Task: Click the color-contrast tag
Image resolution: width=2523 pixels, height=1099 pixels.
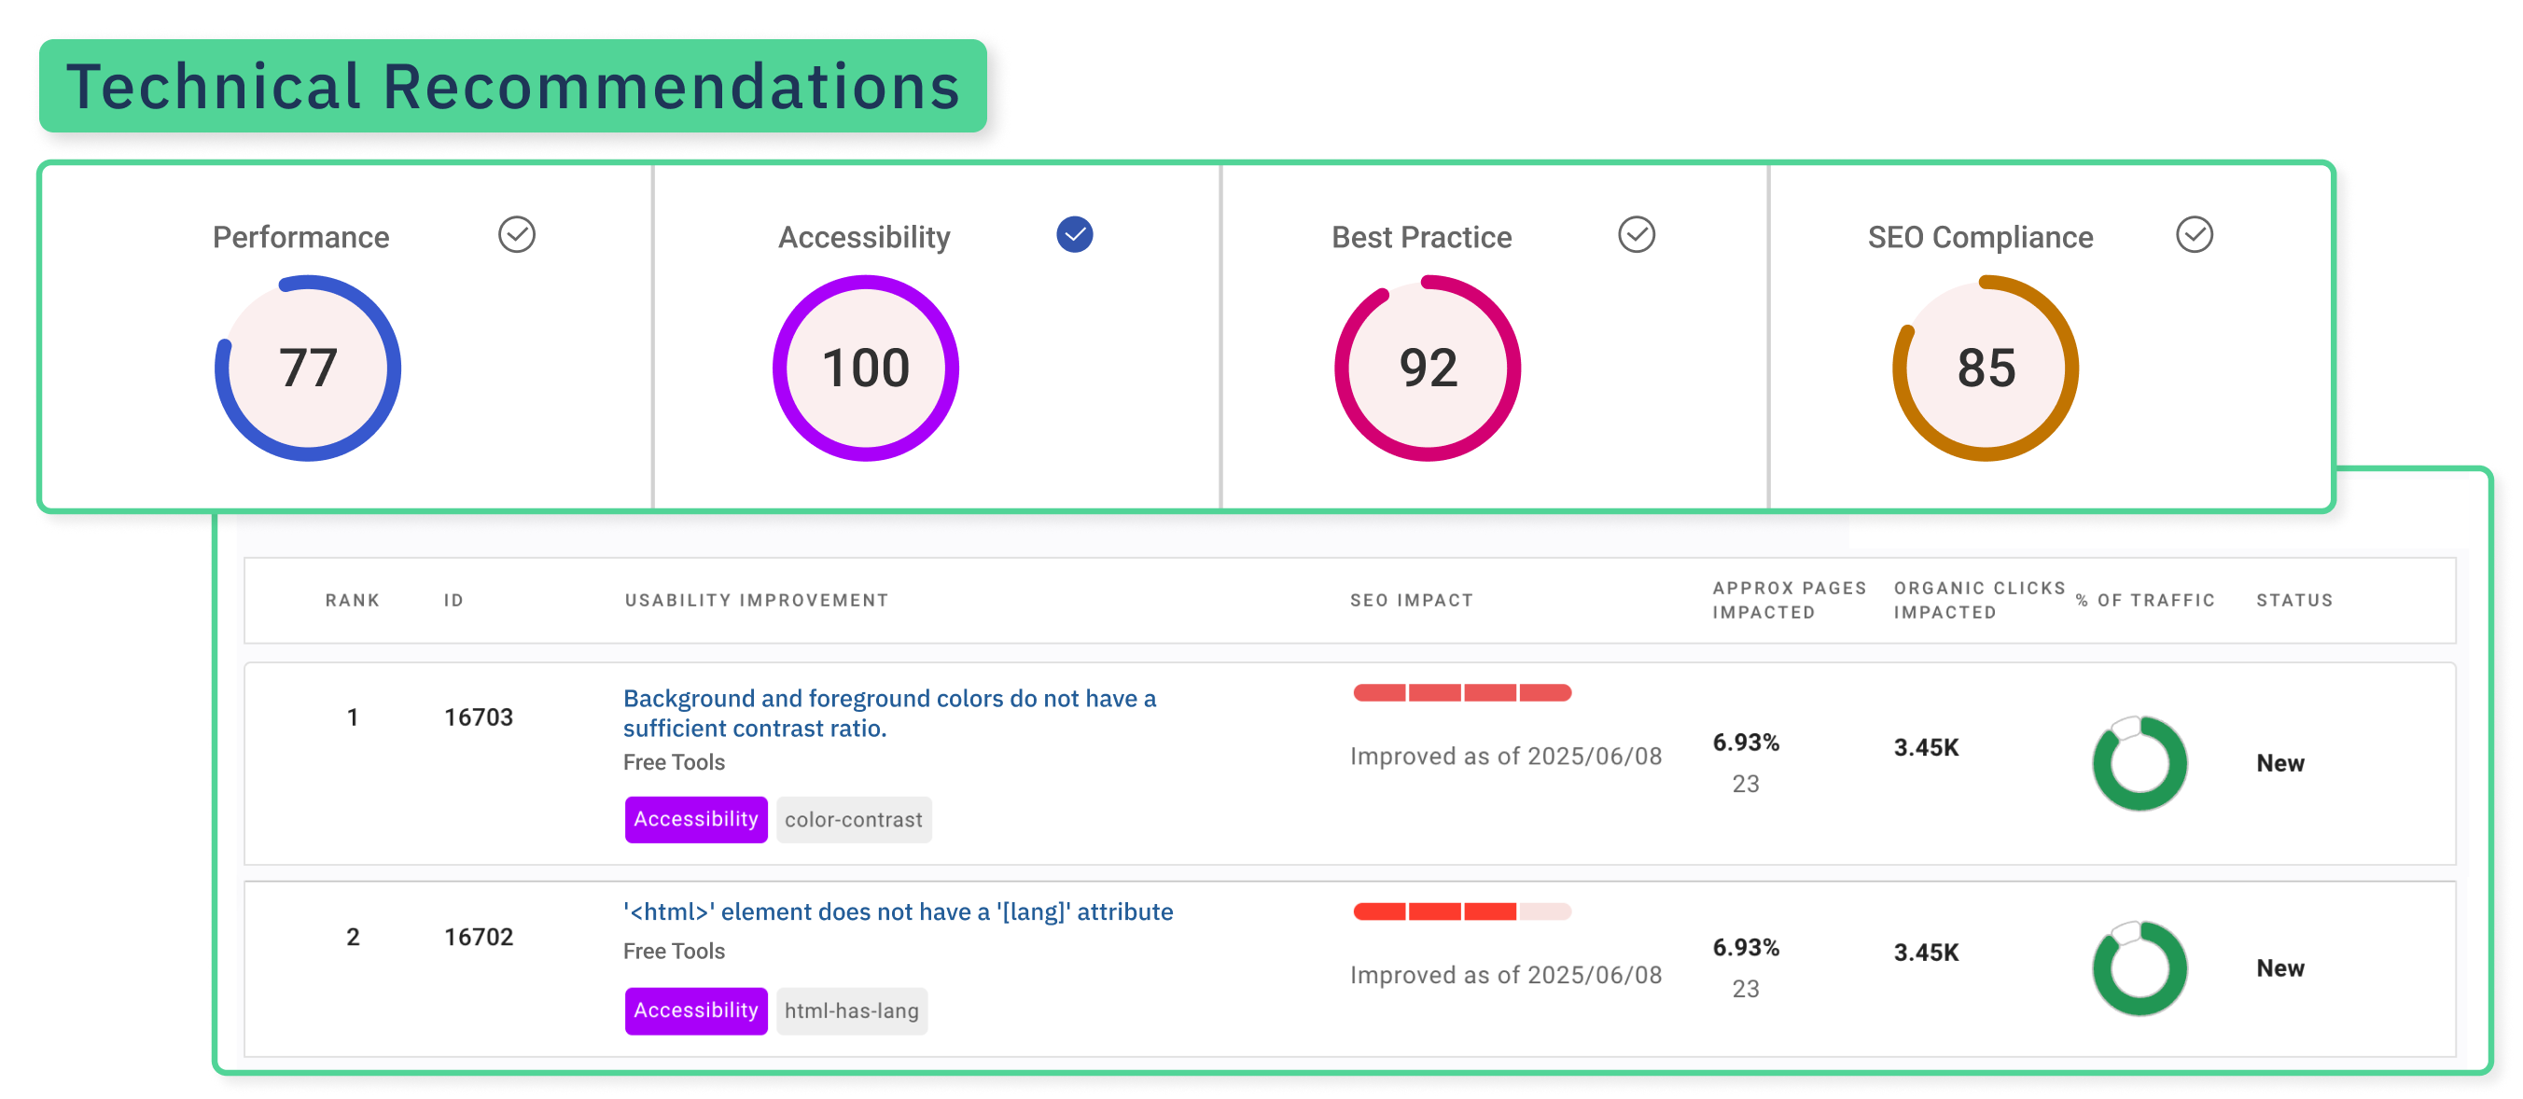Action: point(853,820)
